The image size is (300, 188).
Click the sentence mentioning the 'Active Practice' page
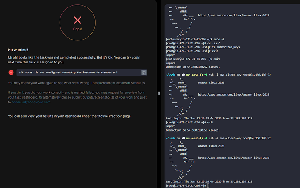[x=70, y=116]
